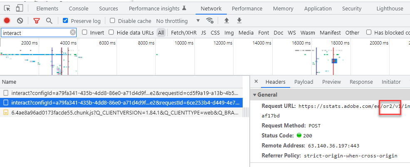Toggle the network filter funnel icon
Screen dimensions: 410x167
click(x=37, y=21)
